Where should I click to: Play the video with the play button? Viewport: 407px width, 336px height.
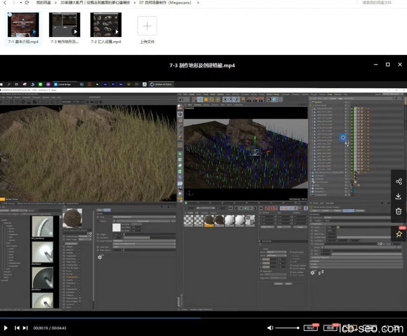point(6,328)
